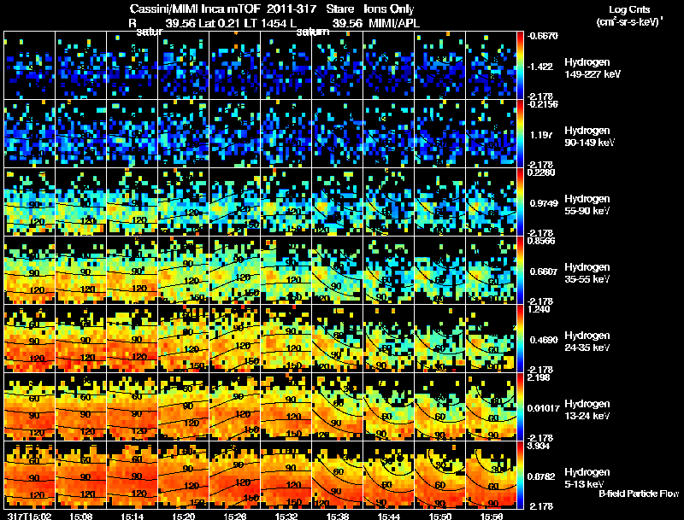Click the '0.0782' color scale value
684x520 pixels.
(x=543, y=476)
